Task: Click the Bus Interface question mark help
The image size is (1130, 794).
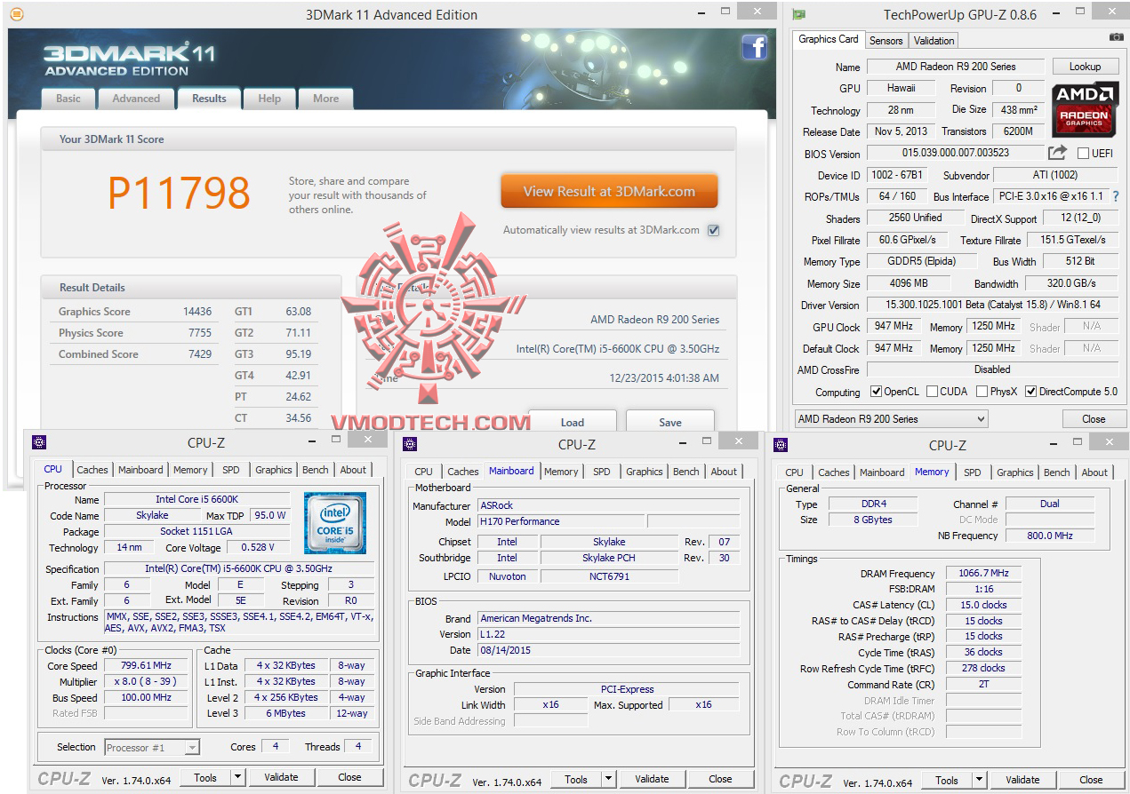Action: (1115, 196)
